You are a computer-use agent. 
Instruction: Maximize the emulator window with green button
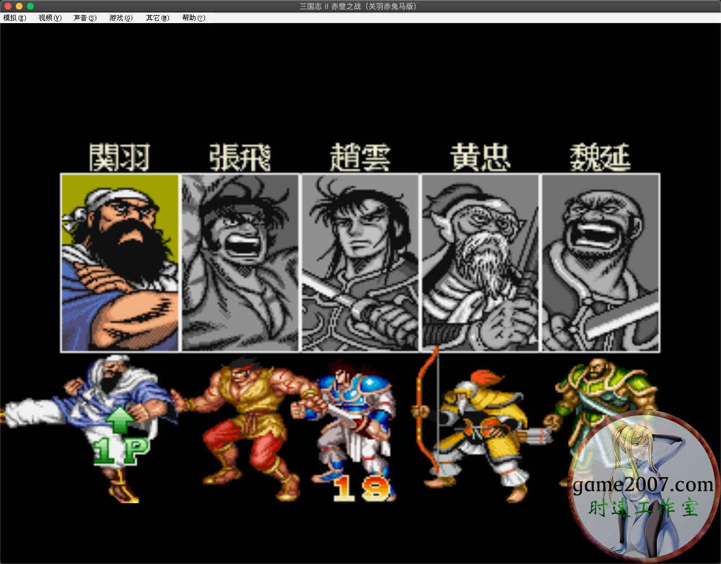[x=30, y=6]
